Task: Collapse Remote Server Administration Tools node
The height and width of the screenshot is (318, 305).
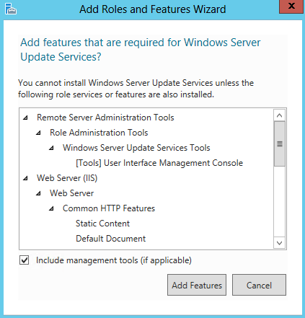Action: (25, 118)
